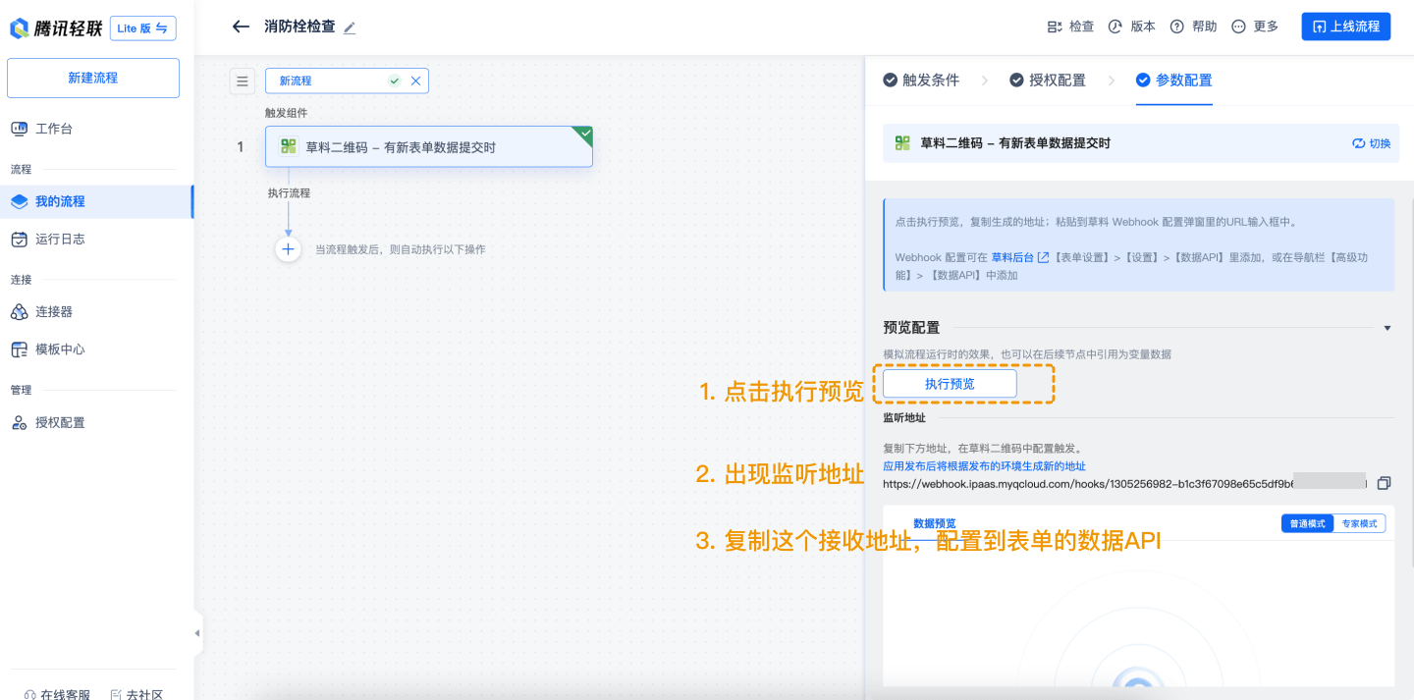This screenshot has width=1414, height=700.
Task: Click the 草料二维码 icon in trigger node
Action: [x=288, y=147]
